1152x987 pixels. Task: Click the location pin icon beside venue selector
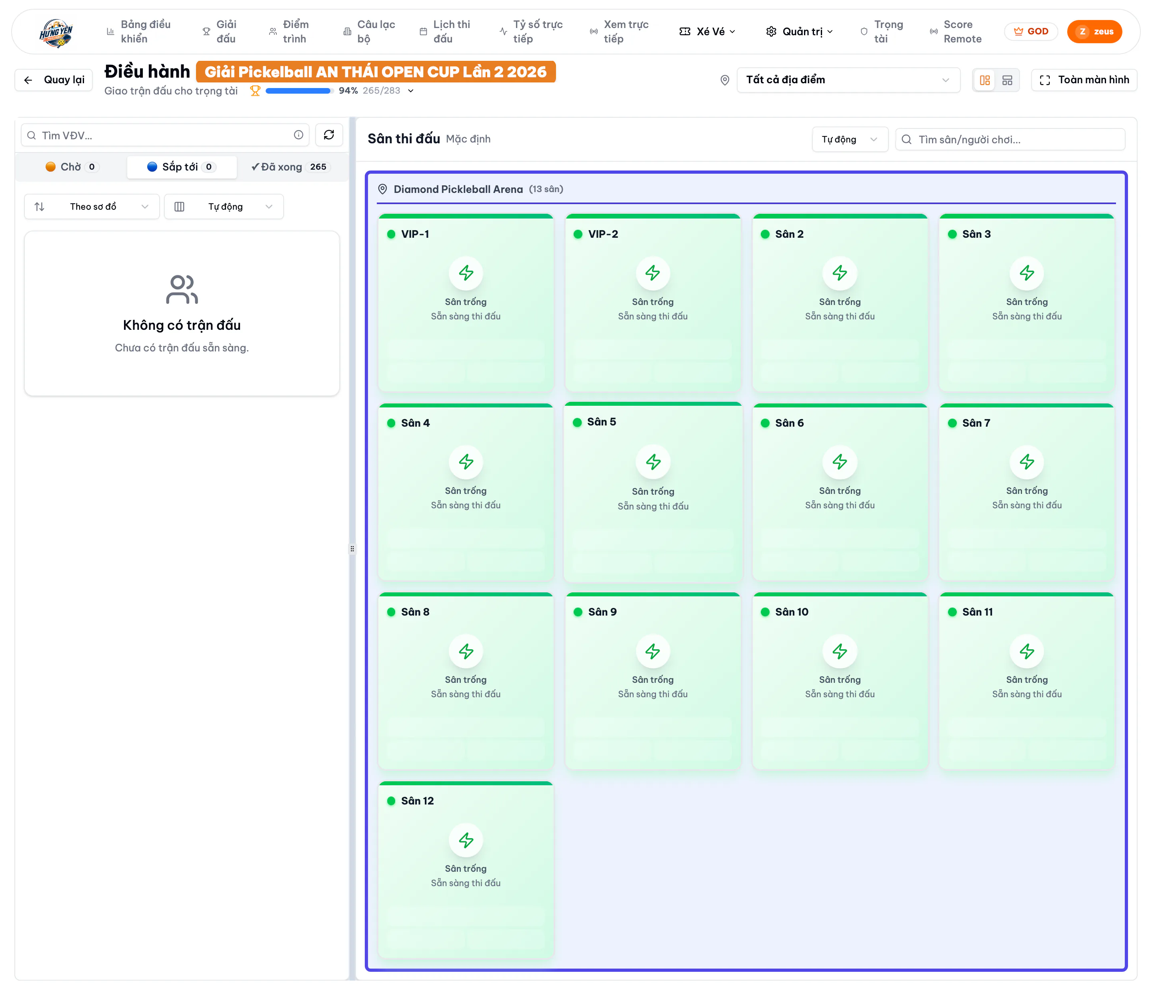pos(725,80)
